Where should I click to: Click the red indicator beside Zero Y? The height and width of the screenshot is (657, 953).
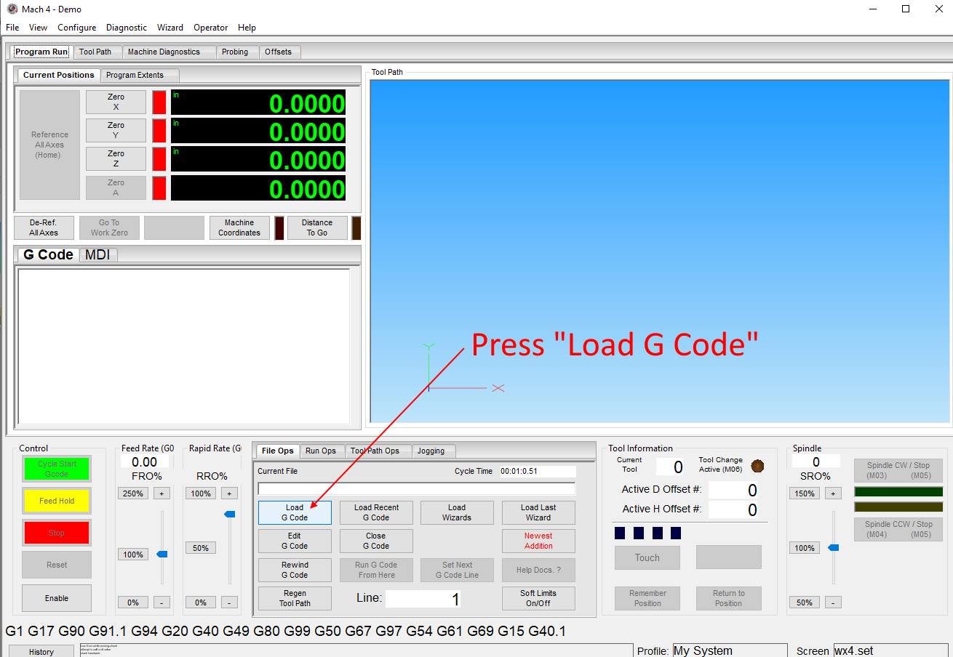pyautogui.click(x=159, y=131)
